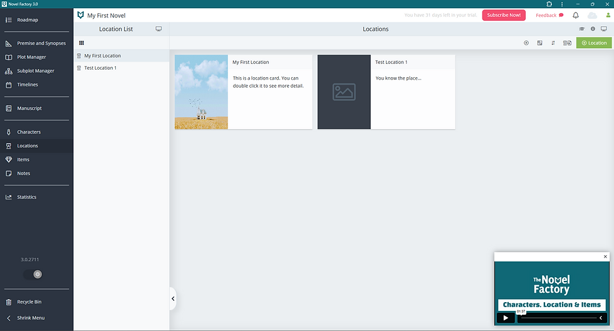614x331 pixels.
Task: Close the tutorial video popup
Action: (605, 256)
